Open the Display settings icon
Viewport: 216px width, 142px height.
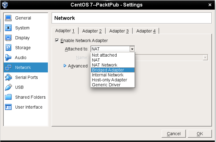tap(9, 38)
